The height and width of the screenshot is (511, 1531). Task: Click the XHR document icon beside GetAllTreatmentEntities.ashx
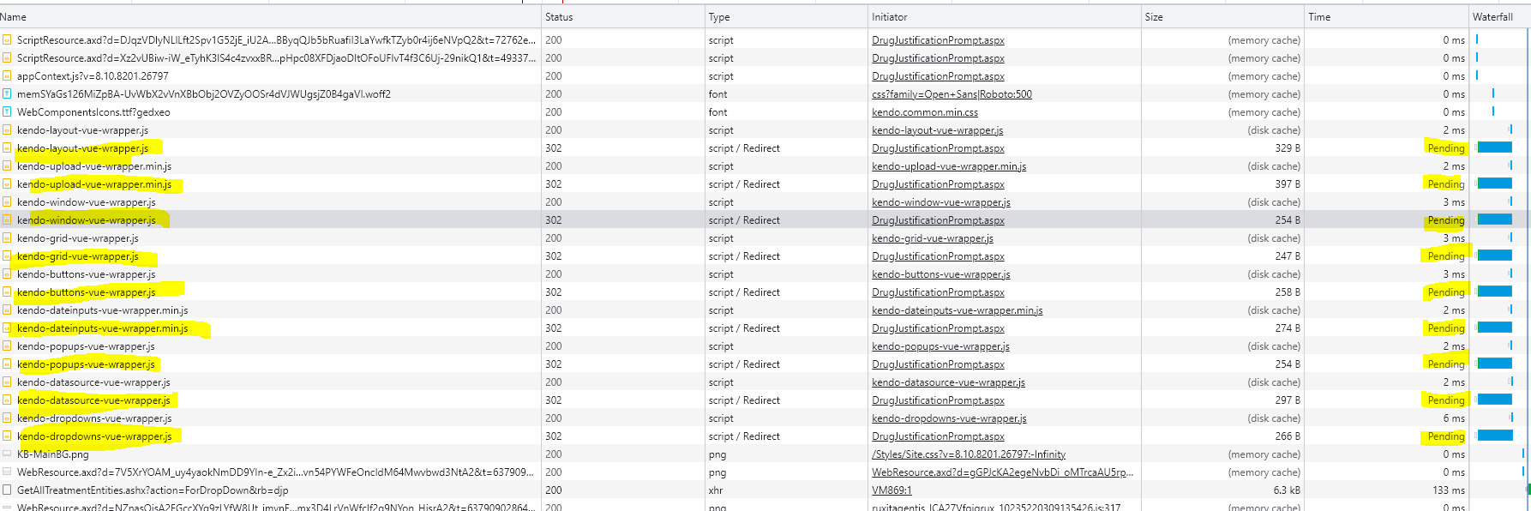pos(7,490)
